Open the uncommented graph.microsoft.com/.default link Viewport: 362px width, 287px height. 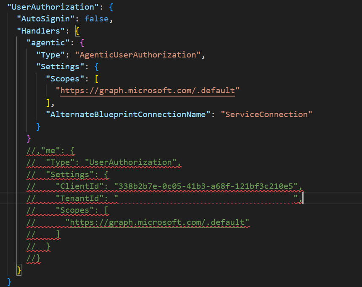pos(150,90)
